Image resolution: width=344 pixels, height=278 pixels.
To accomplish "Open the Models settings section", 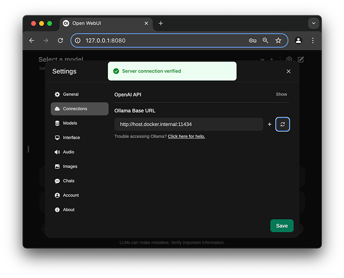I will tap(79, 123).
